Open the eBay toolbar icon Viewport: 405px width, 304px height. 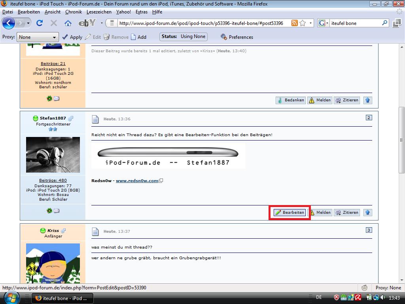(x=87, y=23)
